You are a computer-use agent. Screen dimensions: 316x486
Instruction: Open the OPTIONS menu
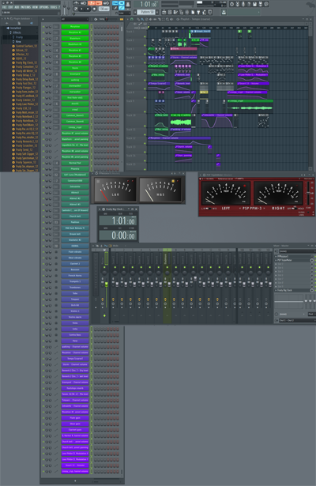[x=44, y=6]
